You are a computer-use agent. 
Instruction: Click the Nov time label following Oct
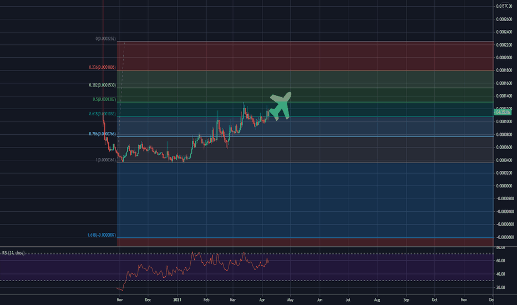click(x=464, y=299)
